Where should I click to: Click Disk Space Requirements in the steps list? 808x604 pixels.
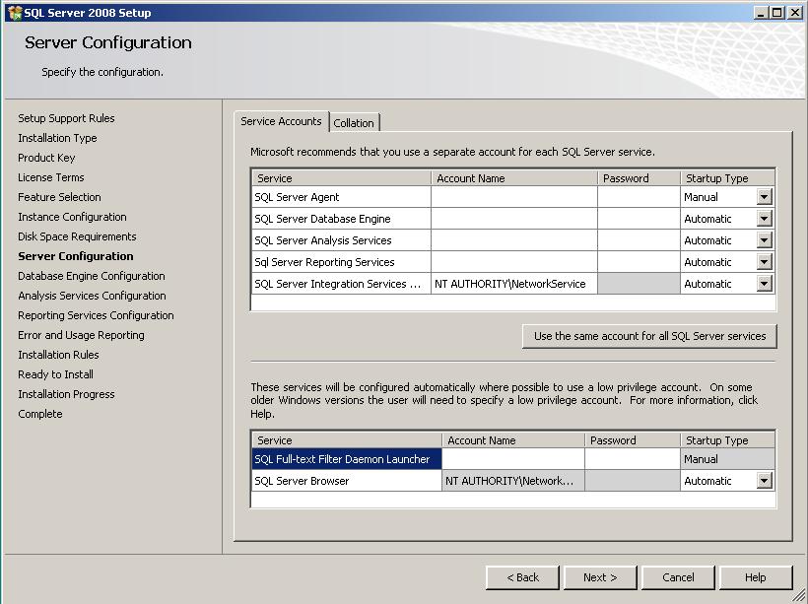point(77,236)
